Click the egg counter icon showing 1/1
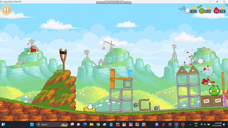 click(188, 11)
